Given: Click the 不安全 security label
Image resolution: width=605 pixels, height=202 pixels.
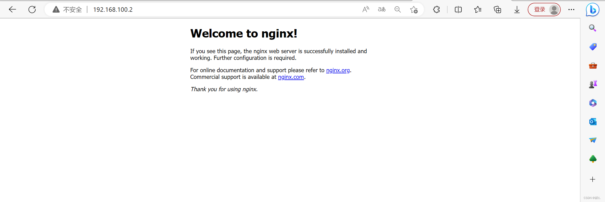Looking at the screenshot, I should [x=73, y=10].
